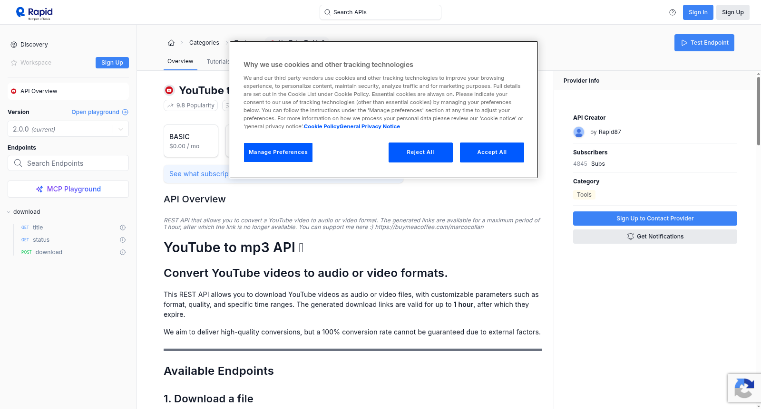Click the info icon beside the title endpoint
This screenshot has width=761, height=409.
[x=123, y=228]
